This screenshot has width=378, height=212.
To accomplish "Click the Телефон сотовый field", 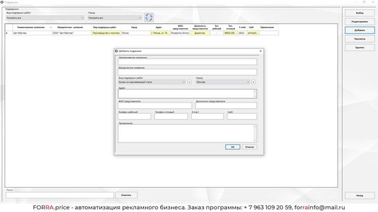I will pos(171,117).
